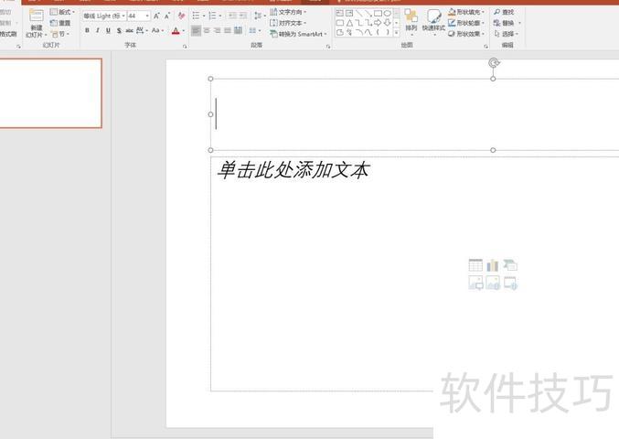Click the font color red A swatch
The image size is (619, 439).
(x=176, y=30)
